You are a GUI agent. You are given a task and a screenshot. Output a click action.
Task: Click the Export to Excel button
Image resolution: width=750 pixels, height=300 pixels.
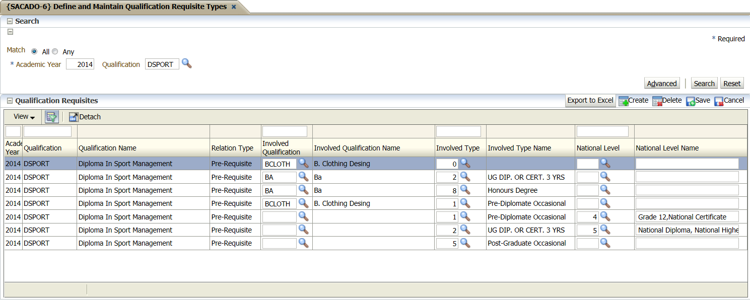[590, 101]
